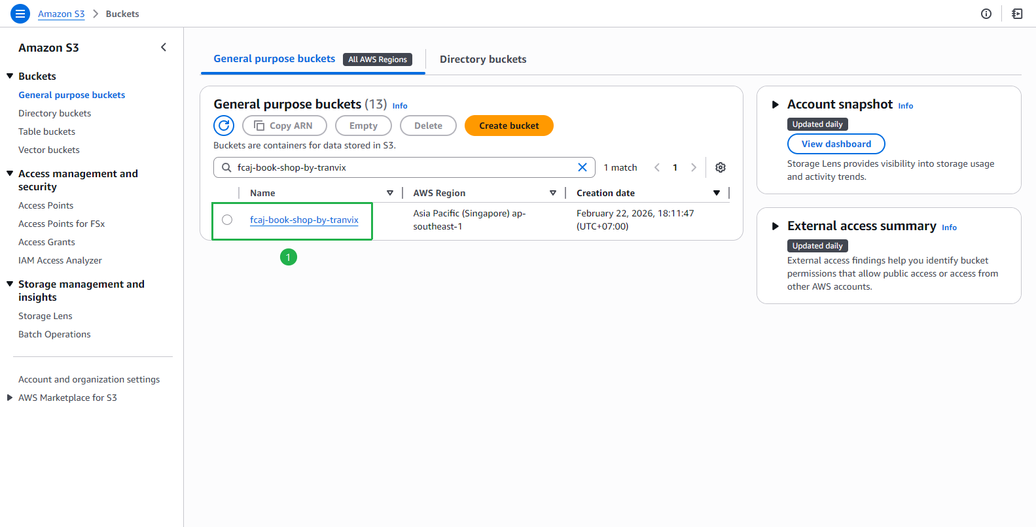Open Account and organization settings

point(89,379)
